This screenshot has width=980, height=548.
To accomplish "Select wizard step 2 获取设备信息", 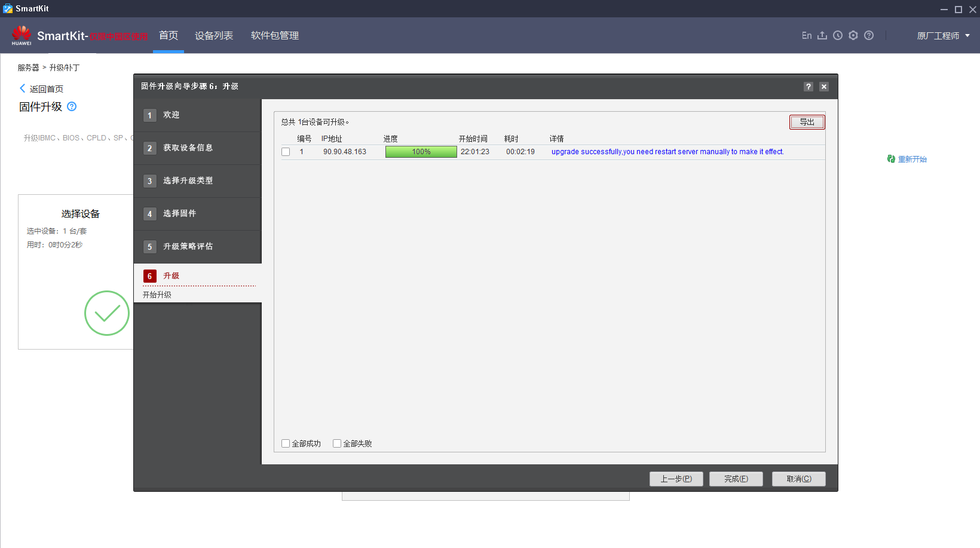I will [x=198, y=148].
